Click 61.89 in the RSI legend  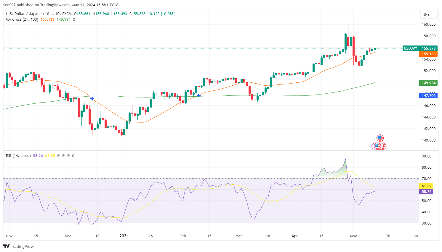click(x=50, y=155)
